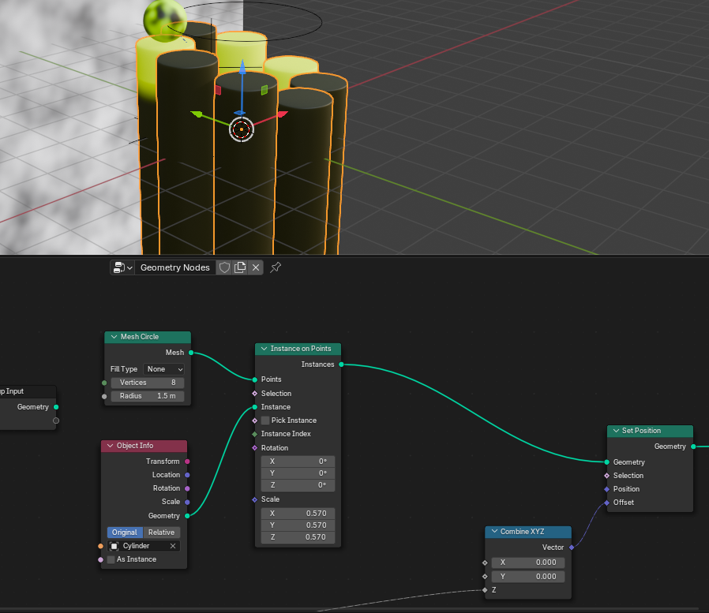Rename the tree in the Geometry Nodes name field
This screenshot has height=613, width=709.
coord(174,267)
